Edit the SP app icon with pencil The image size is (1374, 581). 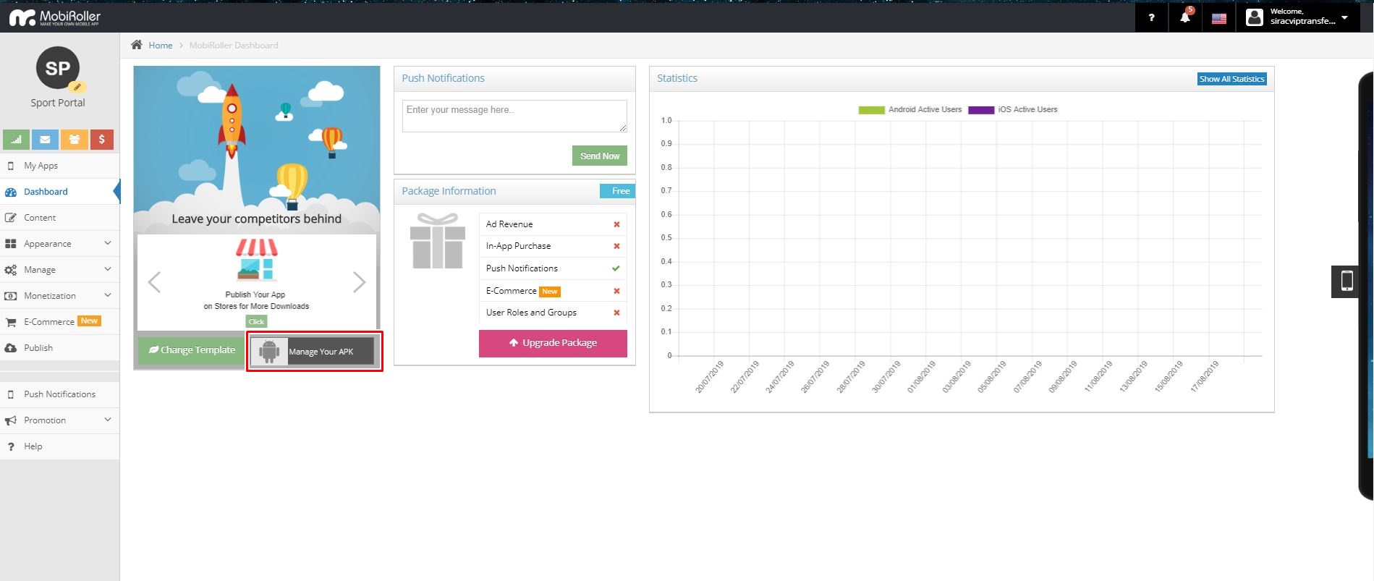[x=77, y=87]
